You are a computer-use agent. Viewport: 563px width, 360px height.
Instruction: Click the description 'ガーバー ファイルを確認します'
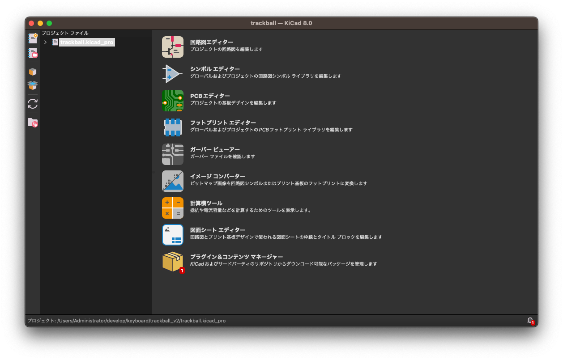(222, 157)
